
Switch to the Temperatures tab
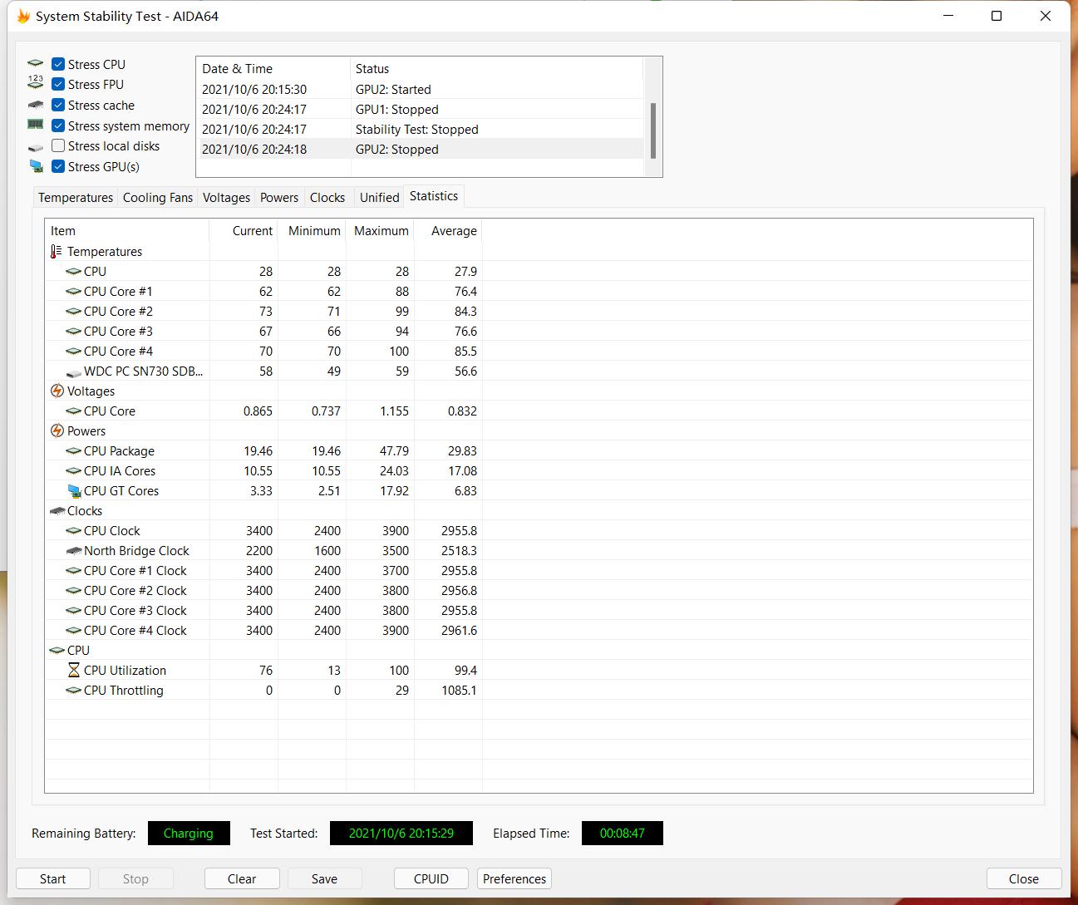(x=76, y=198)
